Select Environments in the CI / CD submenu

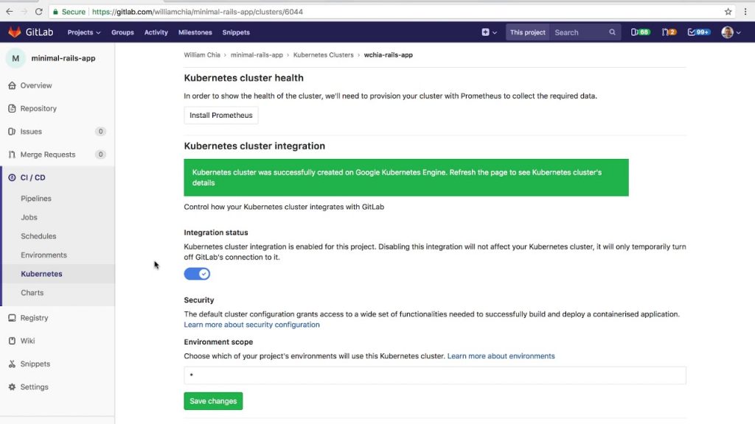[44, 255]
